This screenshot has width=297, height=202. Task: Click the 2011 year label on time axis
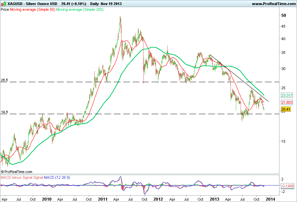point(103,199)
